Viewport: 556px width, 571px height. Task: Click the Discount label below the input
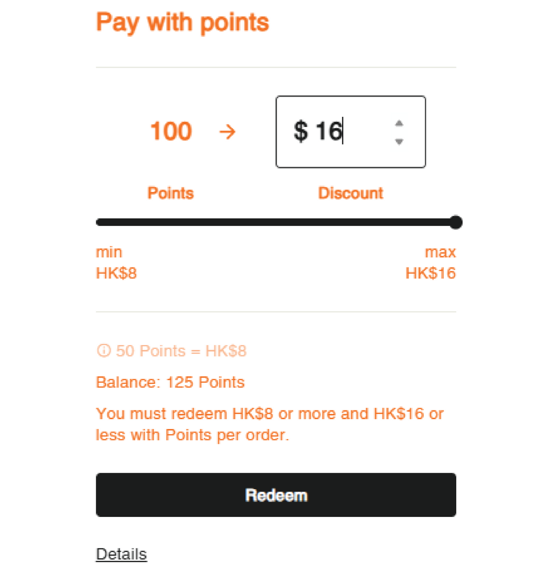click(351, 193)
